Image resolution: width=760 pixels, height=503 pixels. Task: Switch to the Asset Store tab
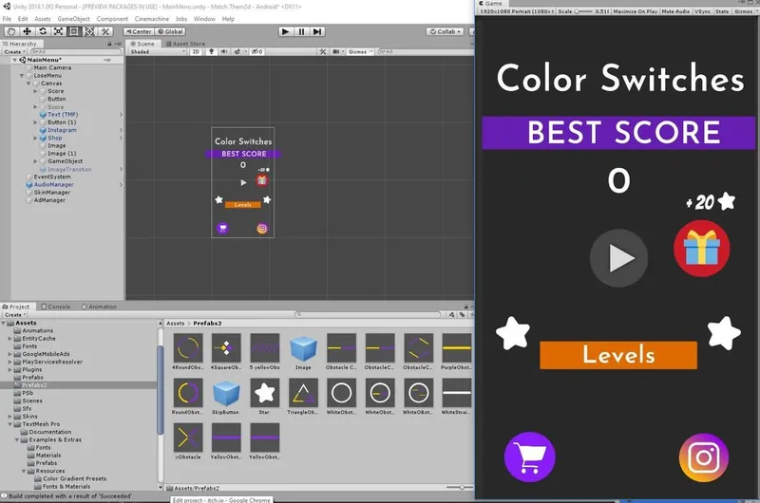[x=185, y=44]
